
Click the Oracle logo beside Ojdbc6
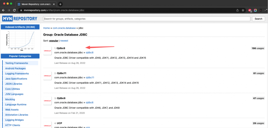[x=47, y=101]
